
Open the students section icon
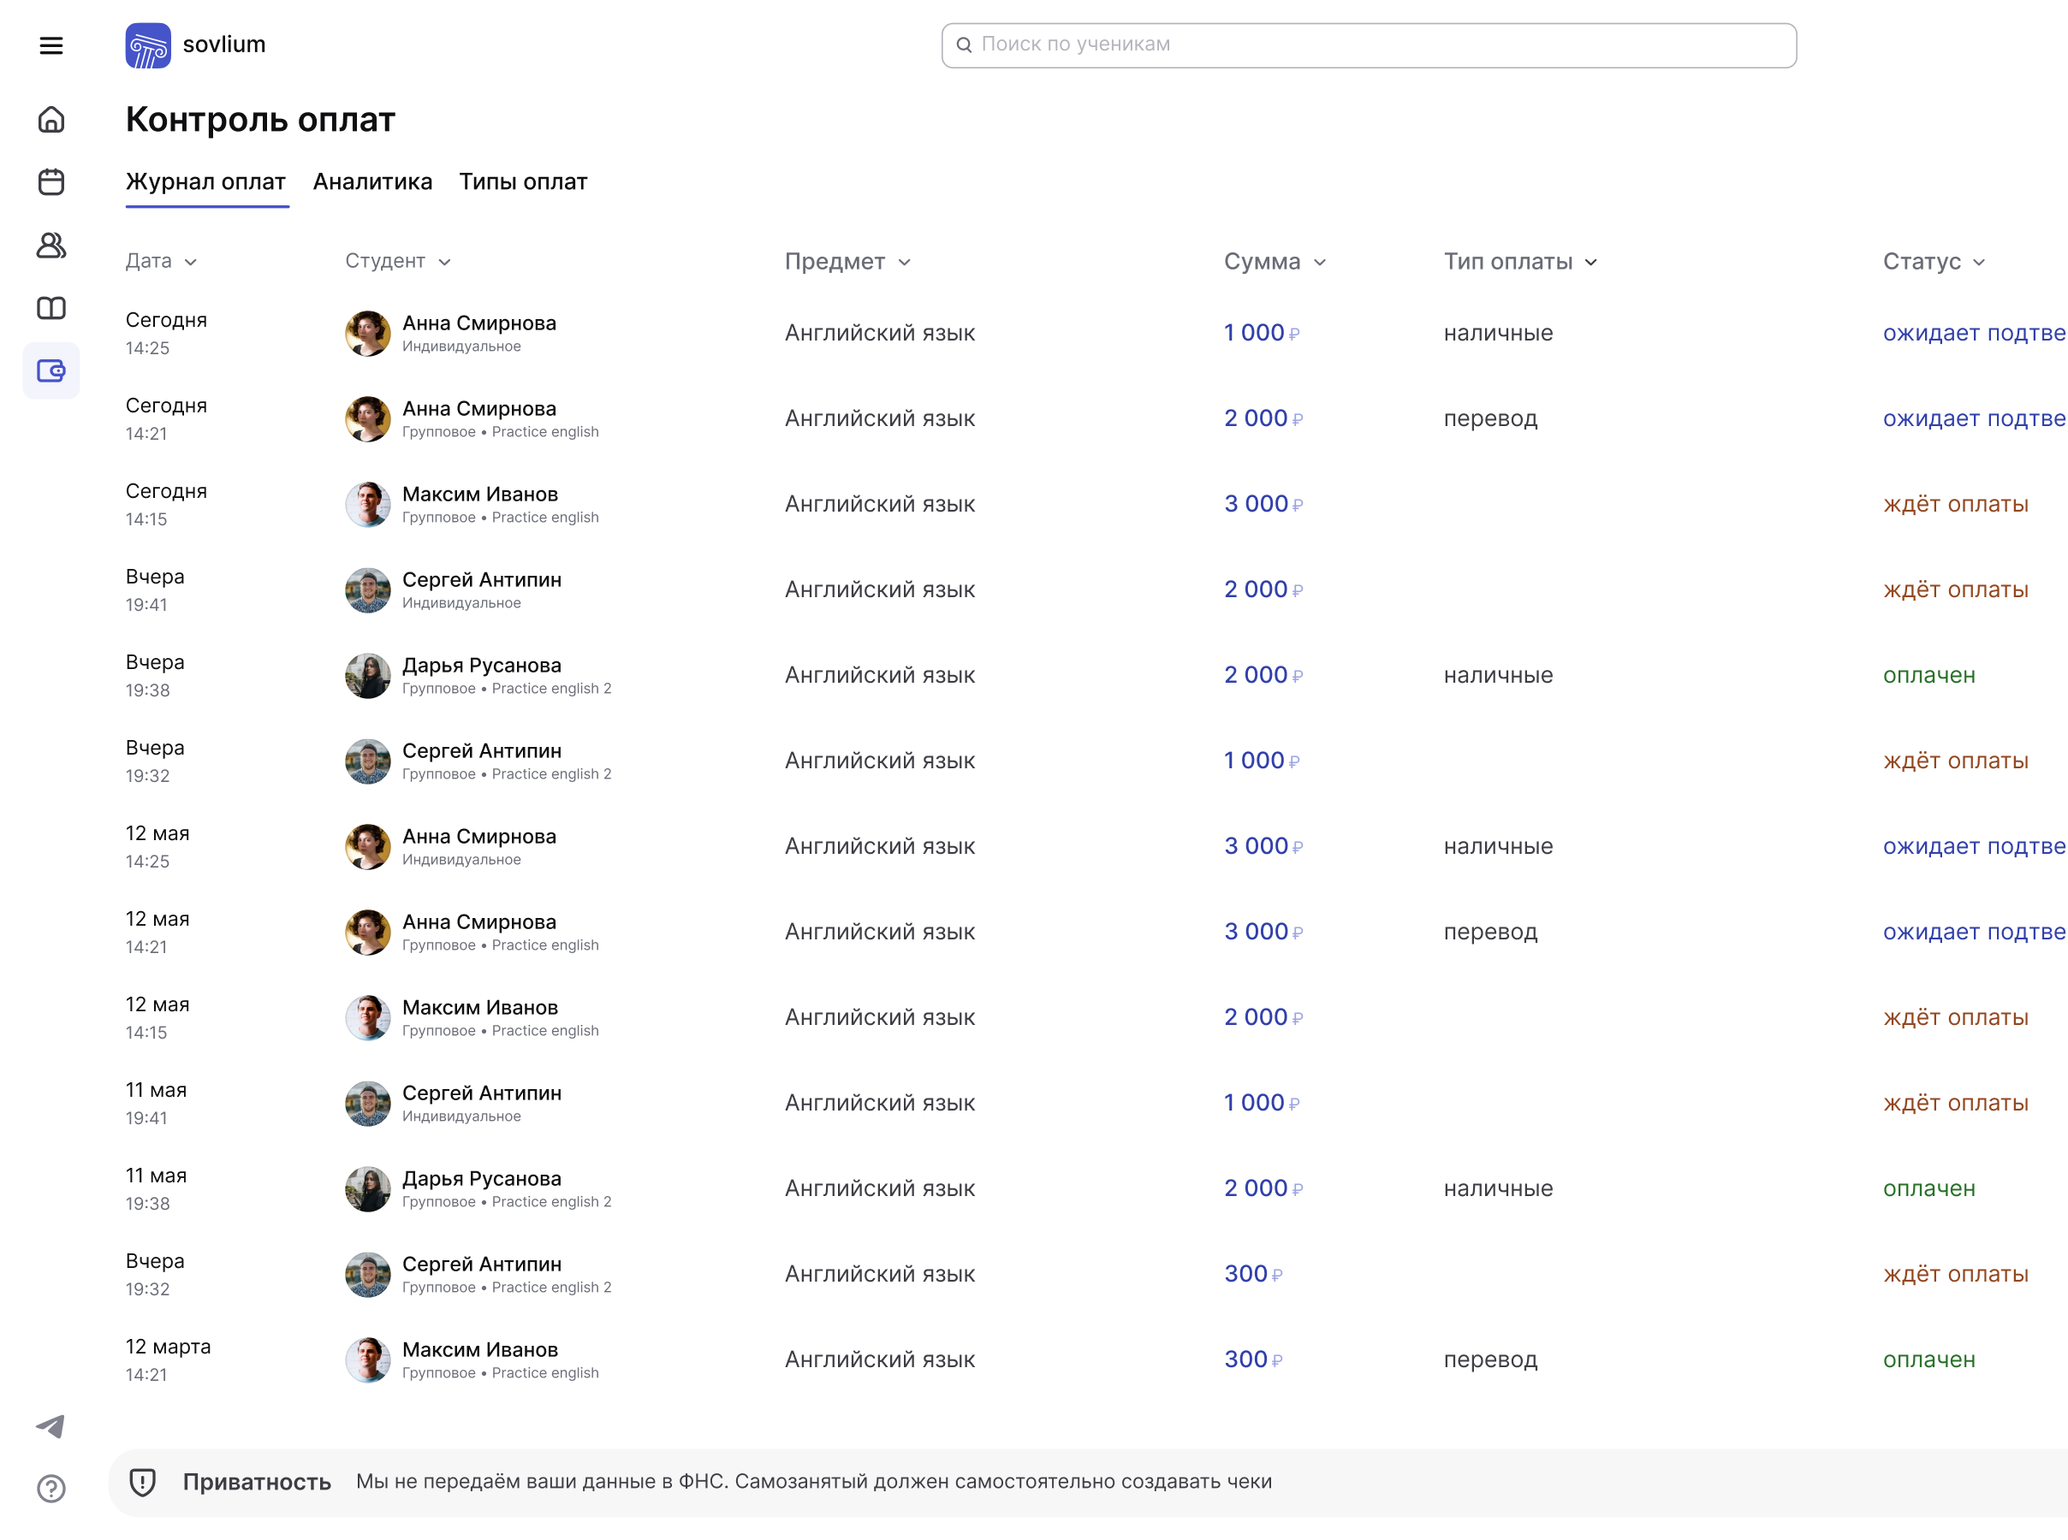51,246
